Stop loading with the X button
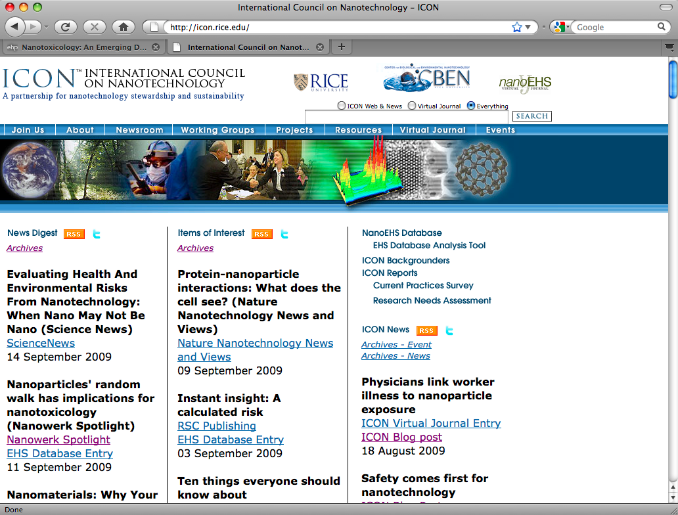Image resolution: width=678 pixels, height=515 pixels. [94, 27]
